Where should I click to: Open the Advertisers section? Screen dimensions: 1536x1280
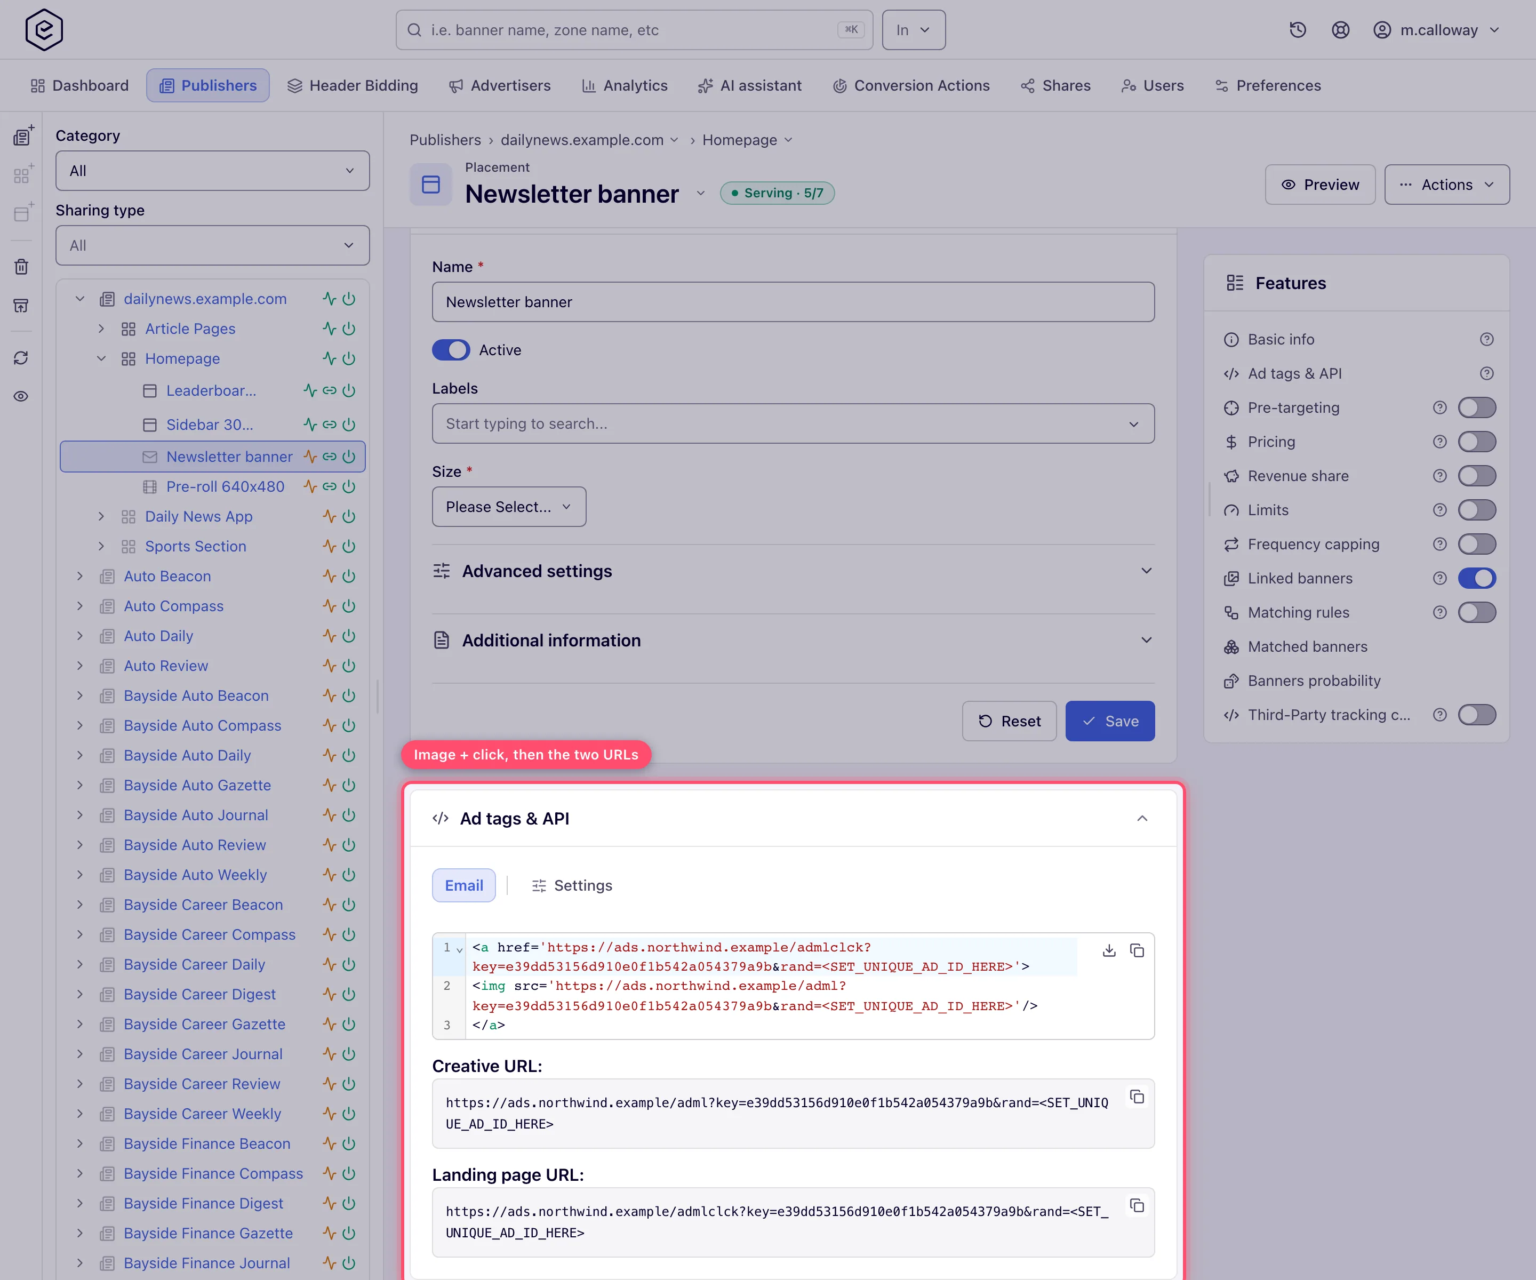click(500, 85)
